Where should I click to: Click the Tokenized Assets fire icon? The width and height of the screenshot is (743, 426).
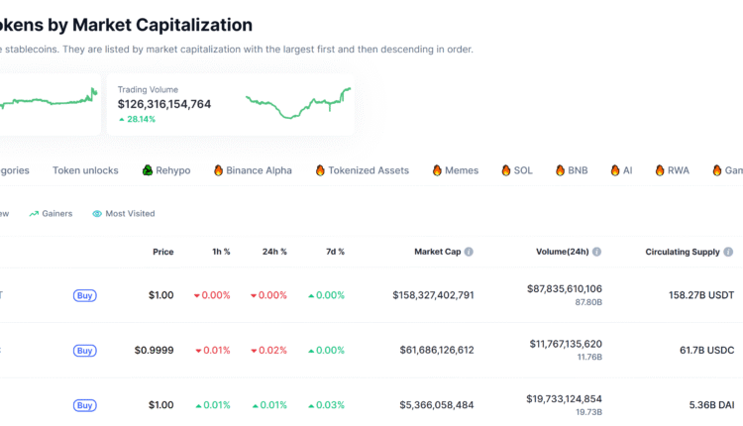point(320,170)
